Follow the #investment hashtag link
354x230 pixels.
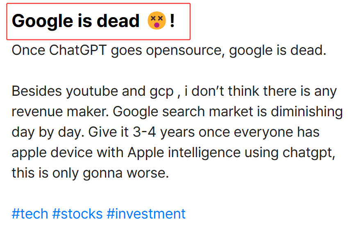click(x=146, y=214)
